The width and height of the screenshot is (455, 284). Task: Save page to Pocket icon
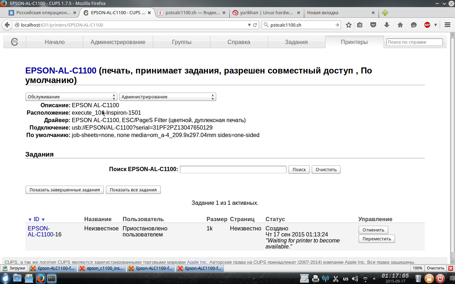click(373, 25)
